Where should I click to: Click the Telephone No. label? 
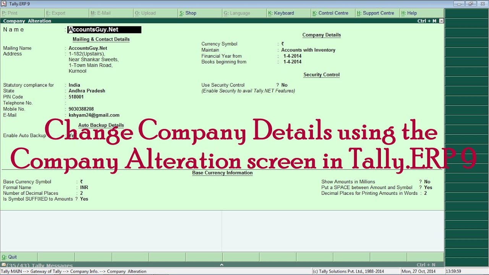tap(18, 103)
